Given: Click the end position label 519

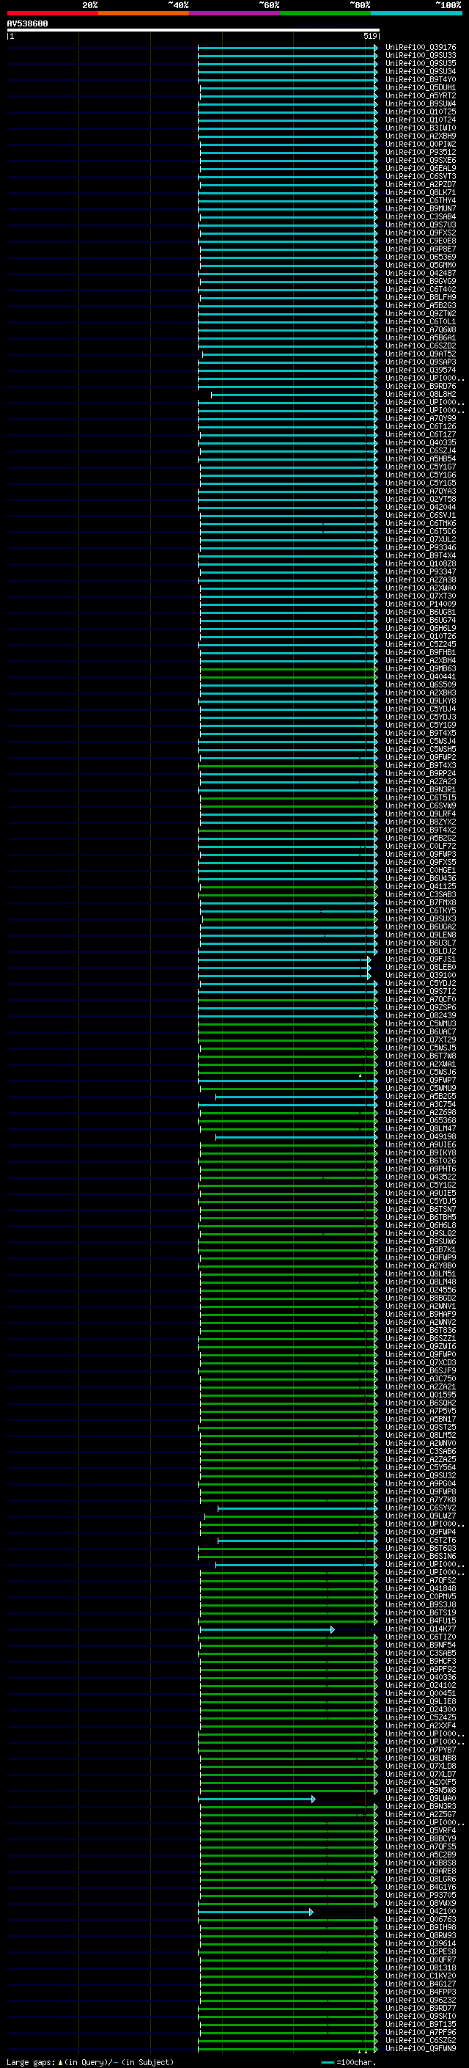Looking at the screenshot, I should tap(369, 36).
